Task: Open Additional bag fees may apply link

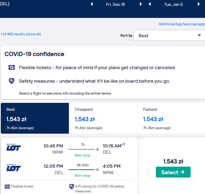Action: pos(182,24)
